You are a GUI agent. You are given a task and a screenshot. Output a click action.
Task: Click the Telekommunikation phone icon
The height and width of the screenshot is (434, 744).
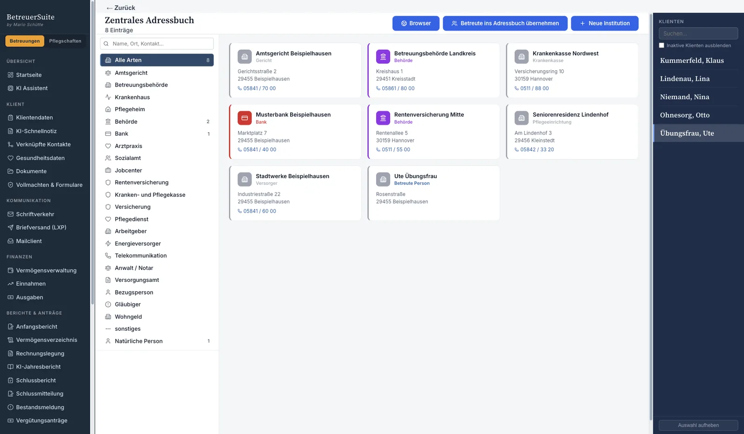click(108, 256)
